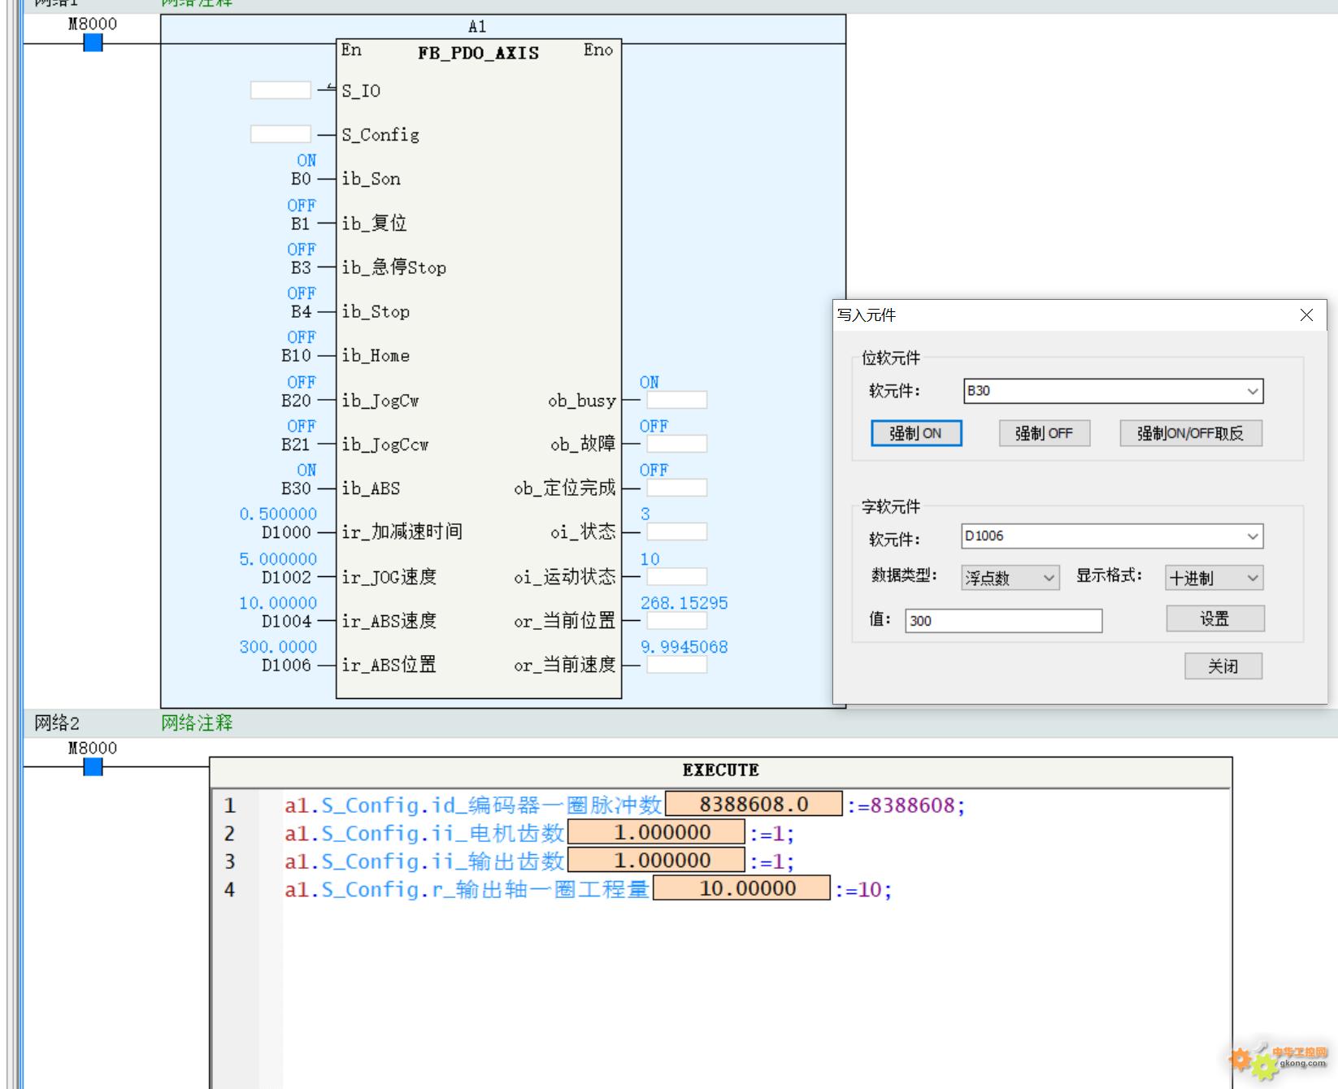Click line number 1 in EXECUTE editor
Image resolution: width=1338 pixels, height=1089 pixels.
pos(230,805)
